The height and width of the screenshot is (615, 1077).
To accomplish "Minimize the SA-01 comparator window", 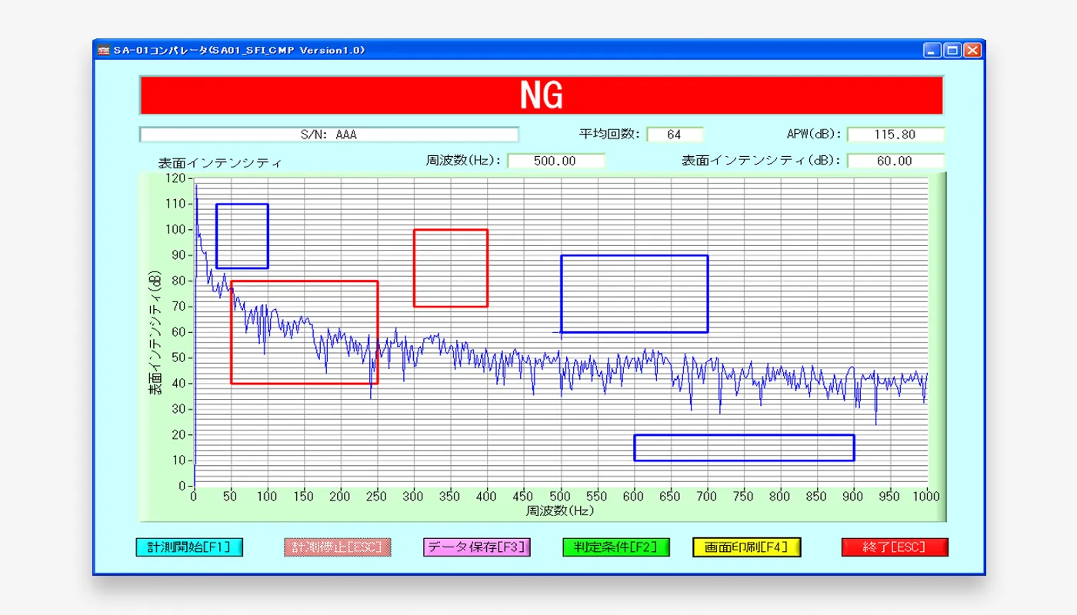I will tap(932, 51).
